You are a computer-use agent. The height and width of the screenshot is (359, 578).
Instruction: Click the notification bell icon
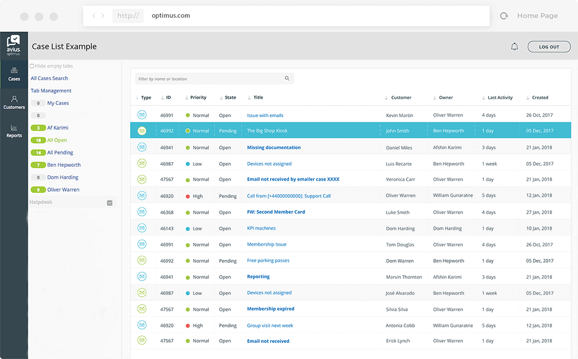coord(514,47)
